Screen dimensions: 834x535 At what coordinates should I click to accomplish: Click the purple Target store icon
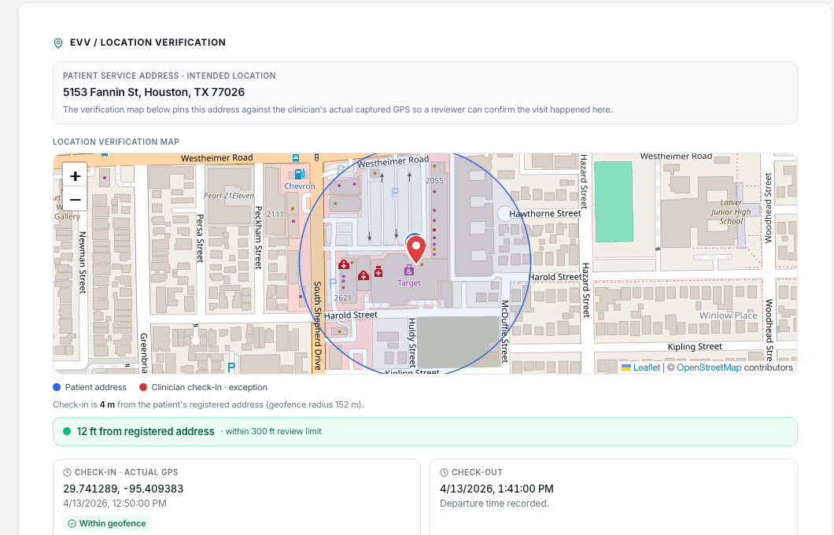click(x=408, y=270)
